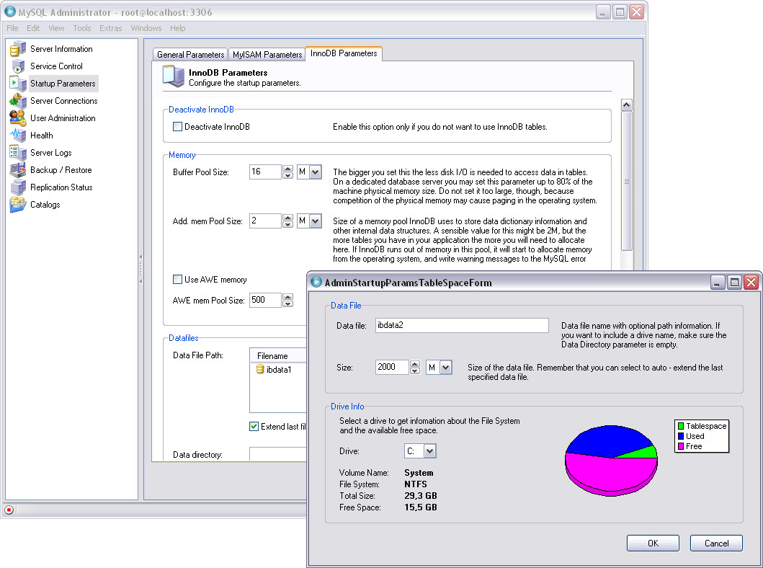Confirm dialog with OK button
The height and width of the screenshot is (568, 763).
[653, 543]
